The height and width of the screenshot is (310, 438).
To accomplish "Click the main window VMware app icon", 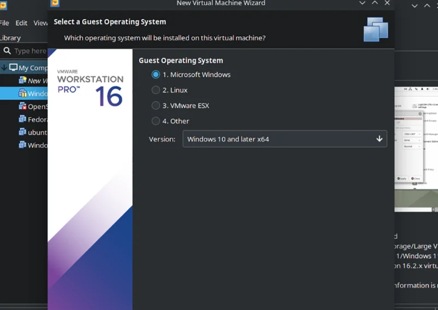I will [x=3, y=5].
